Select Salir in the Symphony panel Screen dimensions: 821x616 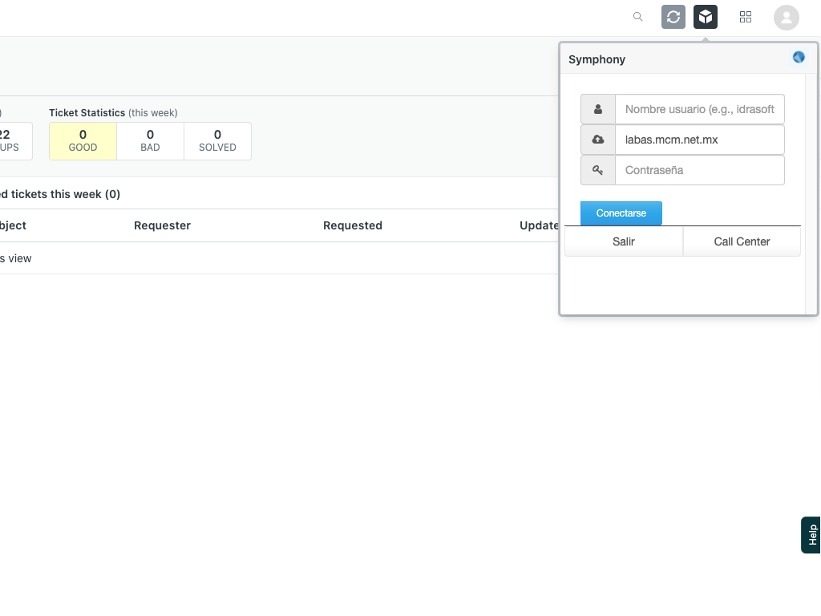(623, 241)
